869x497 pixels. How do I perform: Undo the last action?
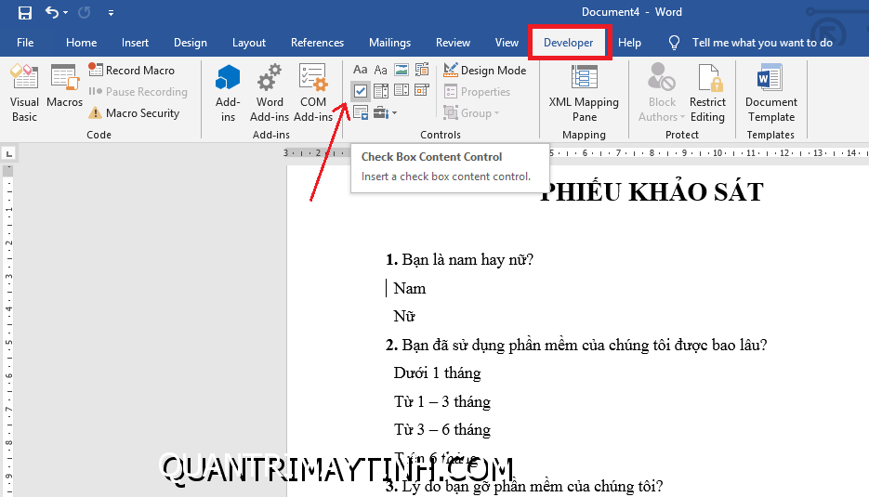[51, 12]
